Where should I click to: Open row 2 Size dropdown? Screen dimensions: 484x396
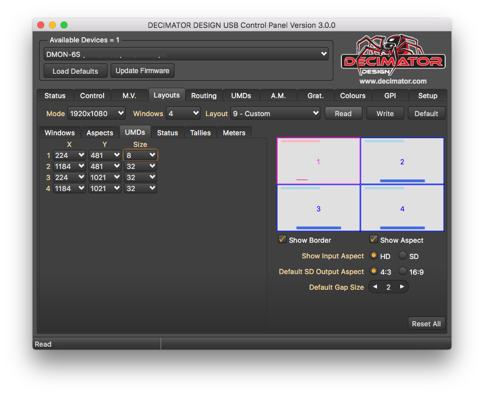[140, 167]
